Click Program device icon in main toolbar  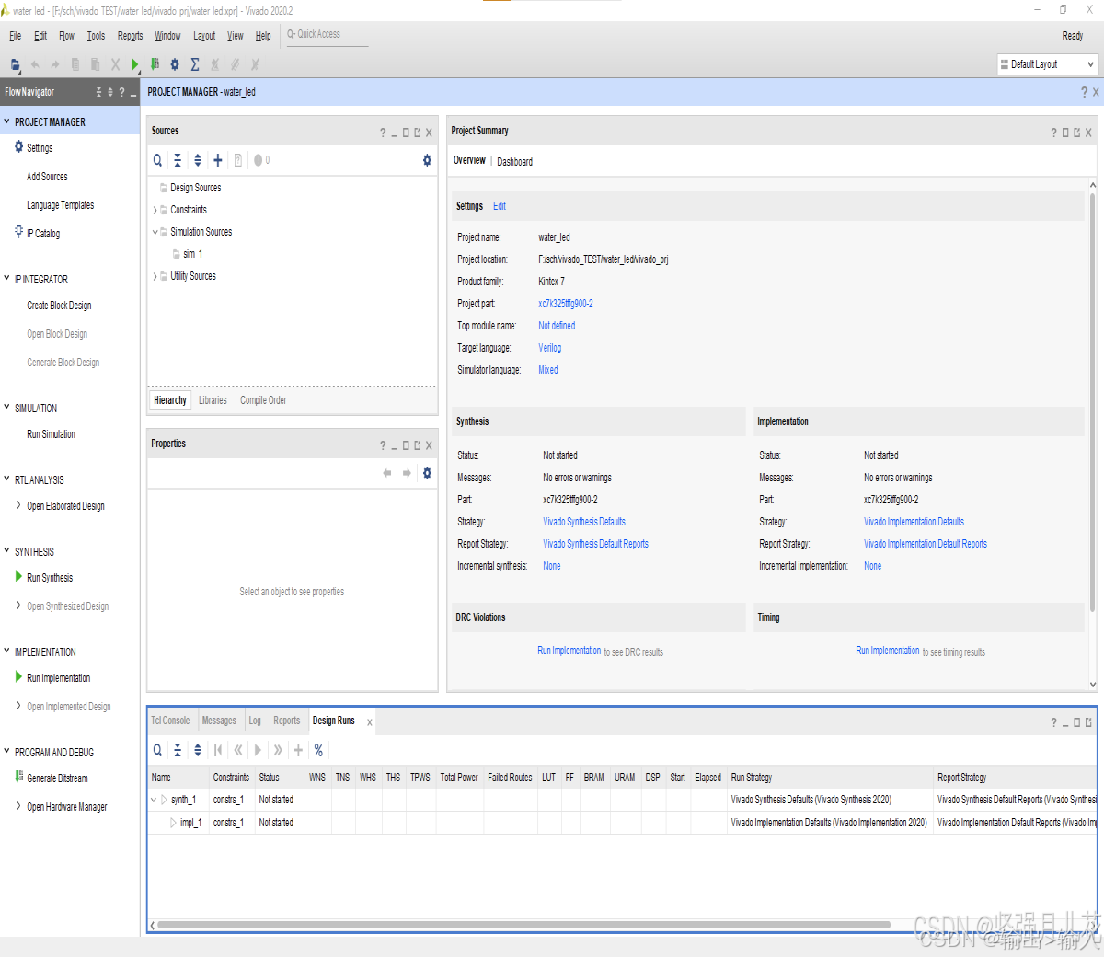(155, 64)
